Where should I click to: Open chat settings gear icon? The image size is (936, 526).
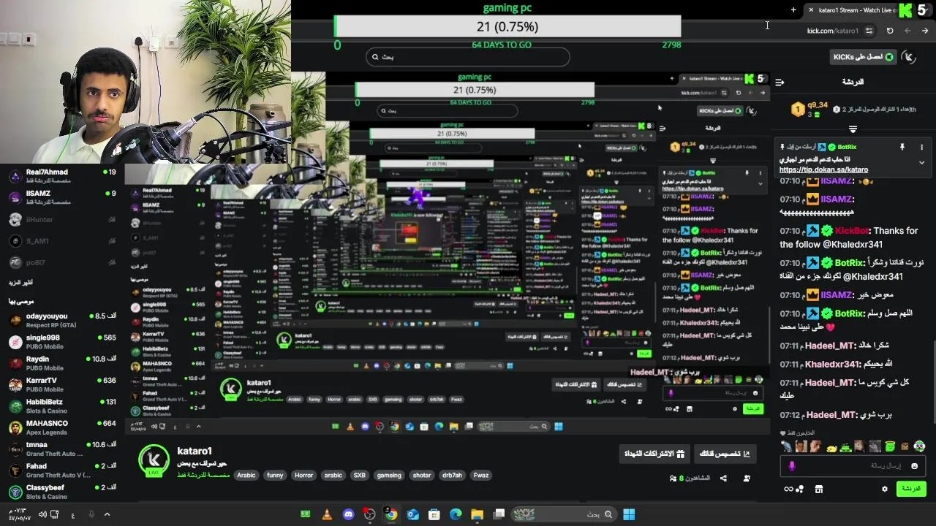point(885,489)
